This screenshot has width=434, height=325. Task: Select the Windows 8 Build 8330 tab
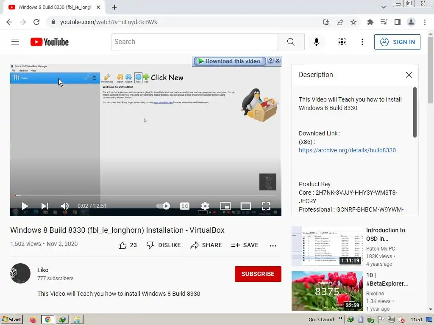pos(54,8)
